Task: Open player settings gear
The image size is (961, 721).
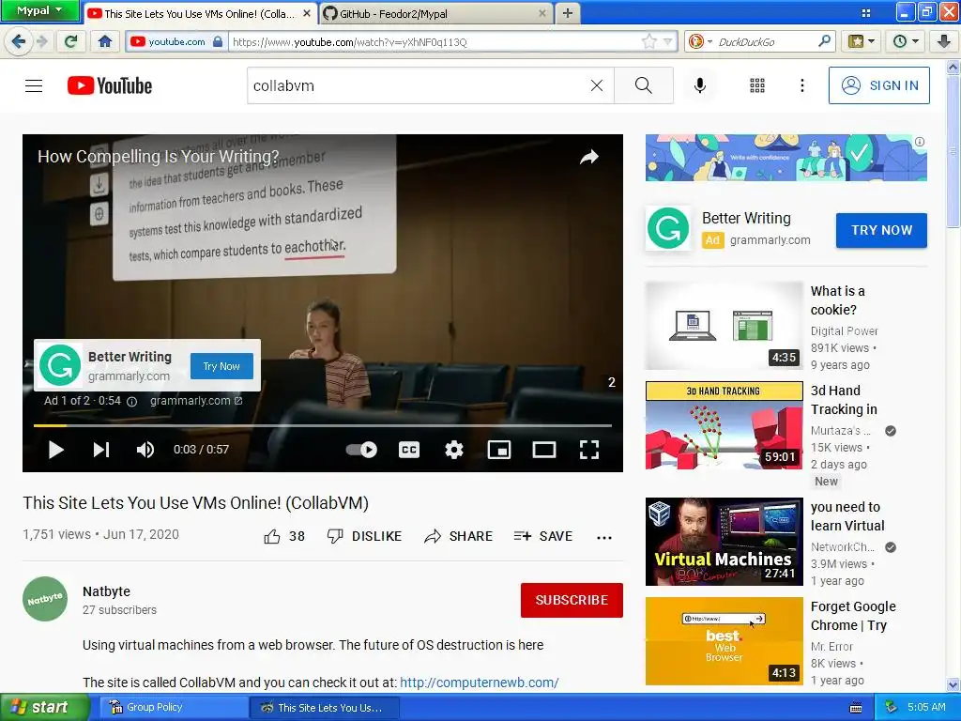Action: click(x=454, y=450)
